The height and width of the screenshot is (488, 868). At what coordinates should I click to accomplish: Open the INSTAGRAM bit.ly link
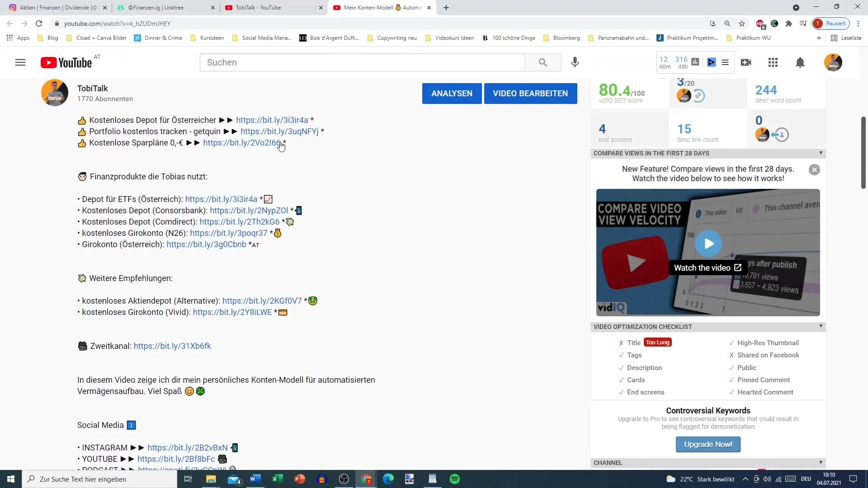[x=188, y=448]
